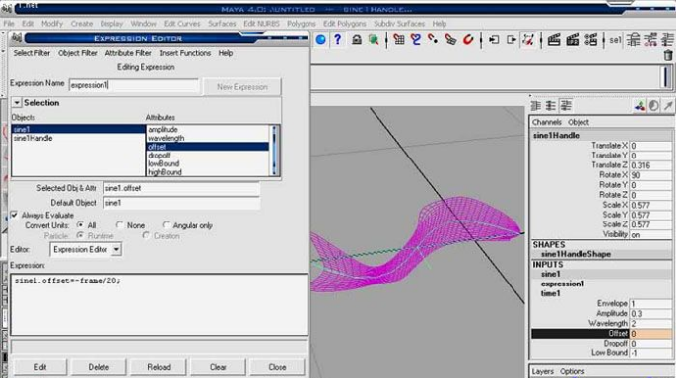Click the Reload button
Image resolution: width=684 pixels, height=378 pixels.
(x=159, y=367)
